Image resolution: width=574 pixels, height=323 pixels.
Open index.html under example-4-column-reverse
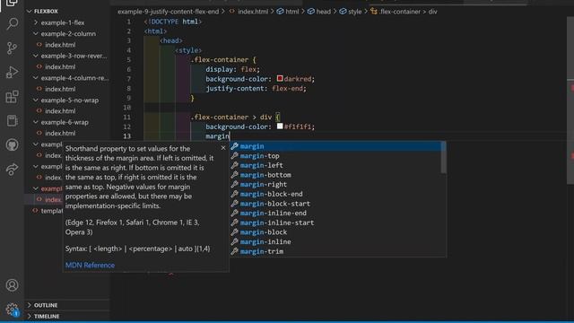[x=60, y=89]
